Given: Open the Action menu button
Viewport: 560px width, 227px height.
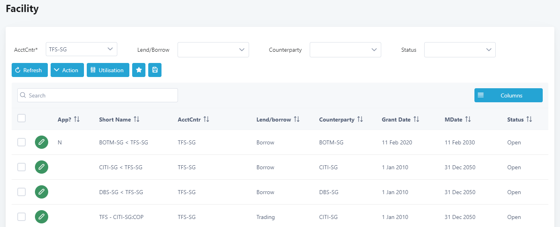Looking at the screenshot, I should coord(67,70).
